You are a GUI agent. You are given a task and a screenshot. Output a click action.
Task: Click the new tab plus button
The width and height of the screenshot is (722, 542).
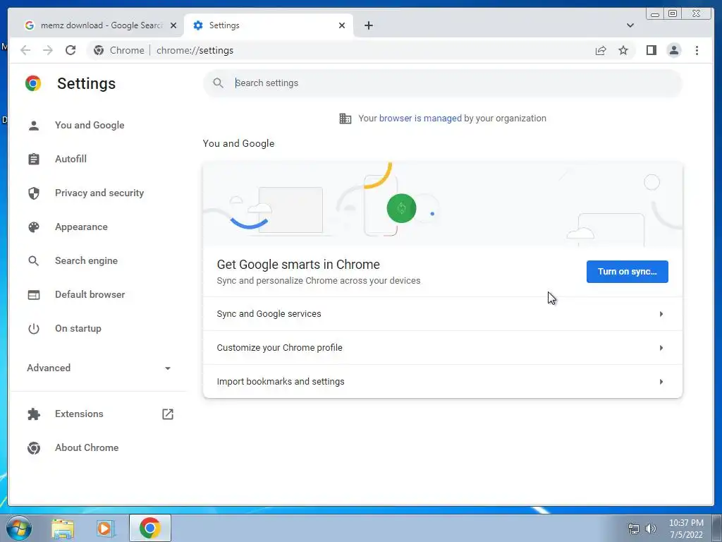tap(368, 25)
